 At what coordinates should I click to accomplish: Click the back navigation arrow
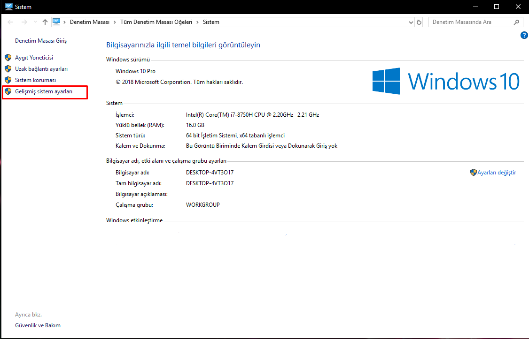click(x=10, y=22)
